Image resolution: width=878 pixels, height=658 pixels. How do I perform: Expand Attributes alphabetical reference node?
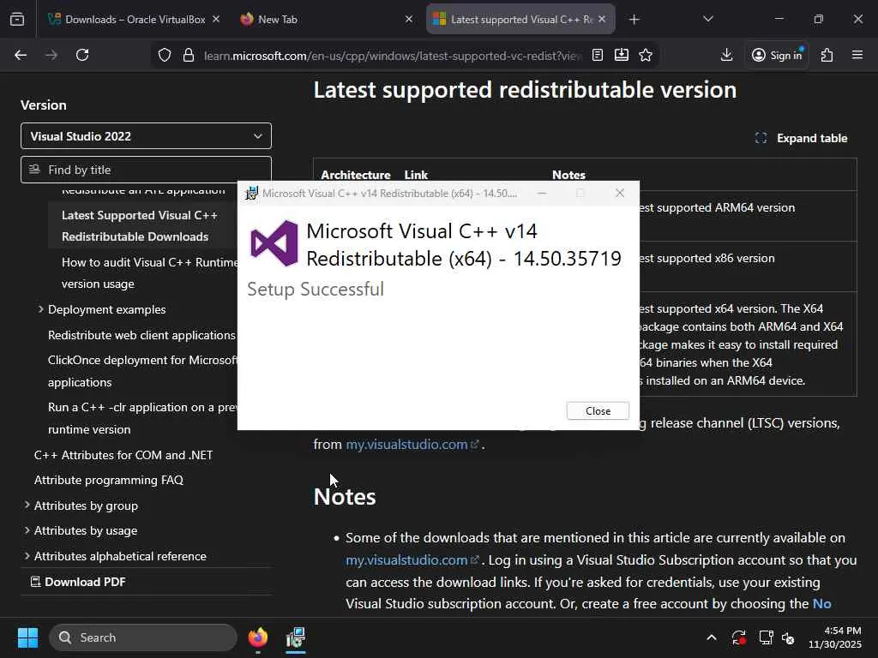(x=27, y=556)
